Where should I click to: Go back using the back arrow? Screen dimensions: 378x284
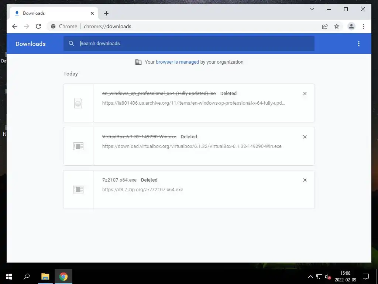[15, 26]
